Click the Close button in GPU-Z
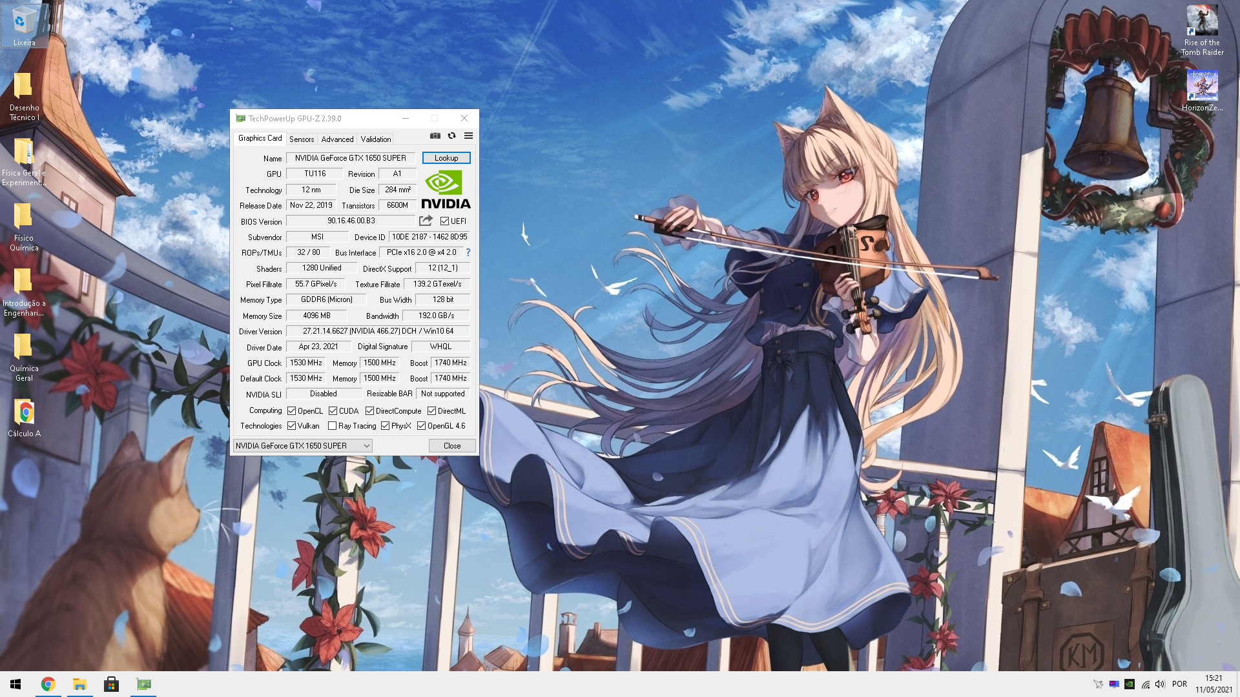Image resolution: width=1240 pixels, height=697 pixels. coord(452,445)
